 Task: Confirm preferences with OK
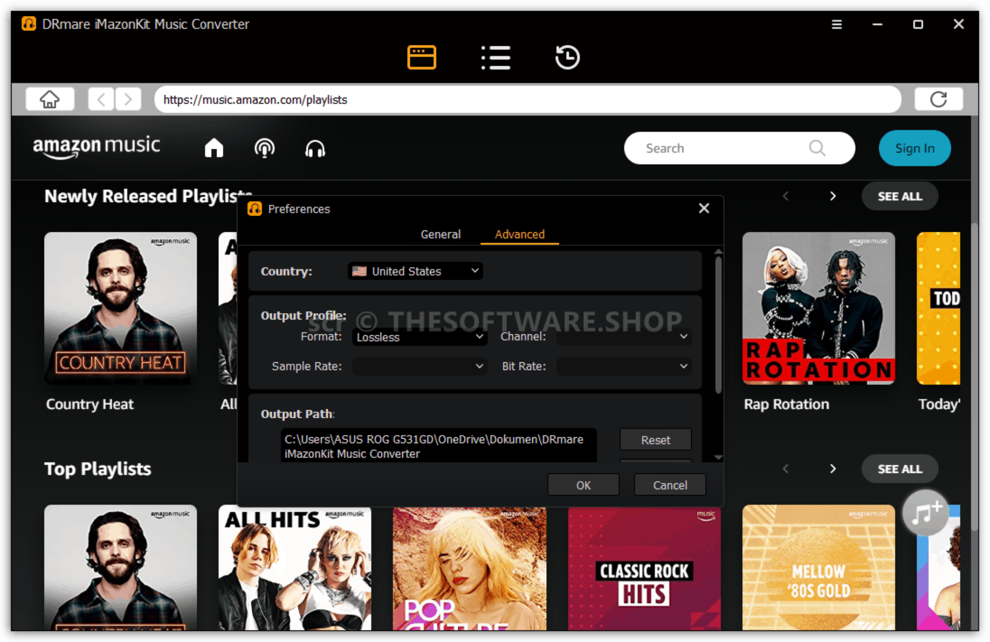583,485
